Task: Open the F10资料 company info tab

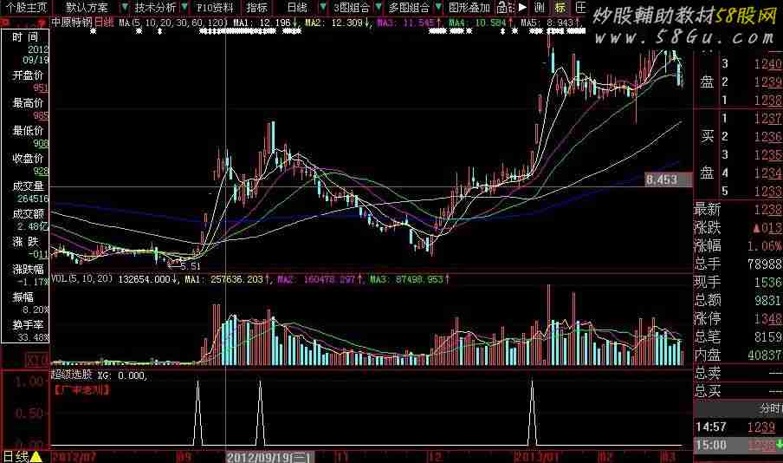Action: pyautogui.click(x=215, y=8)
